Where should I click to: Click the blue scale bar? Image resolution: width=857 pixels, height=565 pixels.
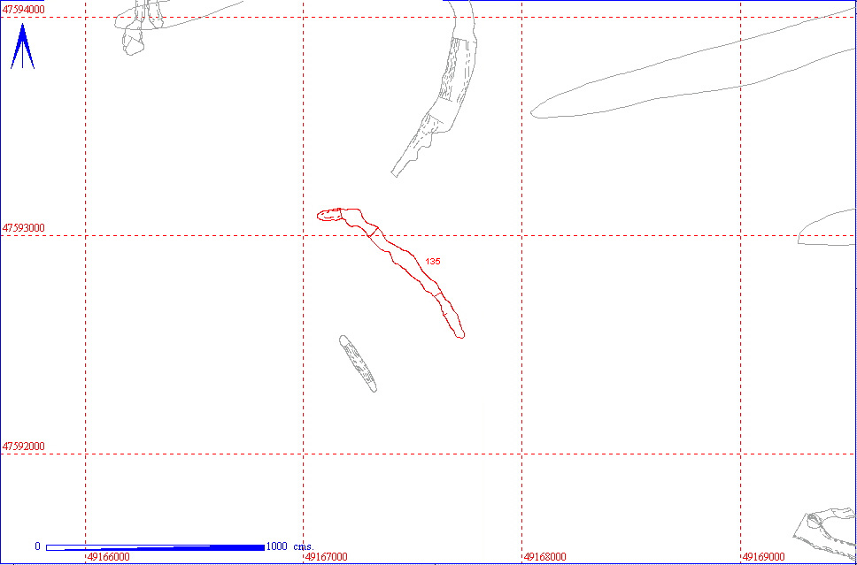[155, 547]
